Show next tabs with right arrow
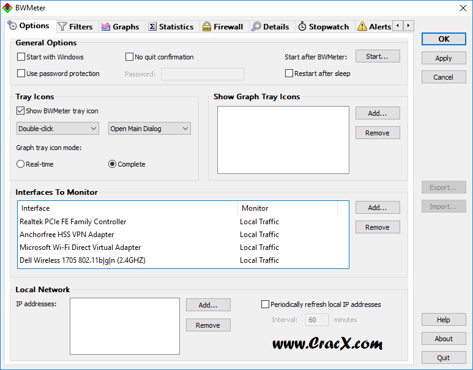Image resolution: width=473 pixels, height=370 pixels. click(409, 26)
